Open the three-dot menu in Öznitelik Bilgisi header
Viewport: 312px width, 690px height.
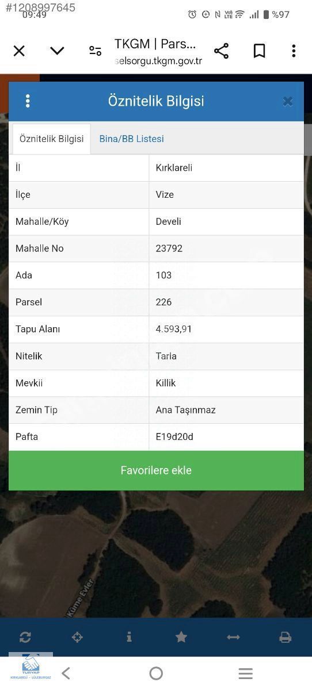[28, 101]
